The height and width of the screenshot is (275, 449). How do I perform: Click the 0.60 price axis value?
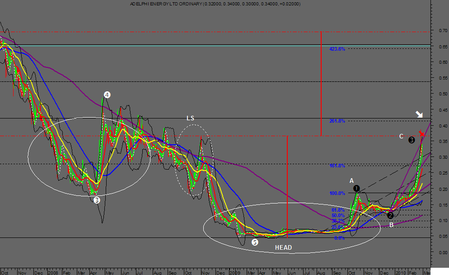click(443, 62)
